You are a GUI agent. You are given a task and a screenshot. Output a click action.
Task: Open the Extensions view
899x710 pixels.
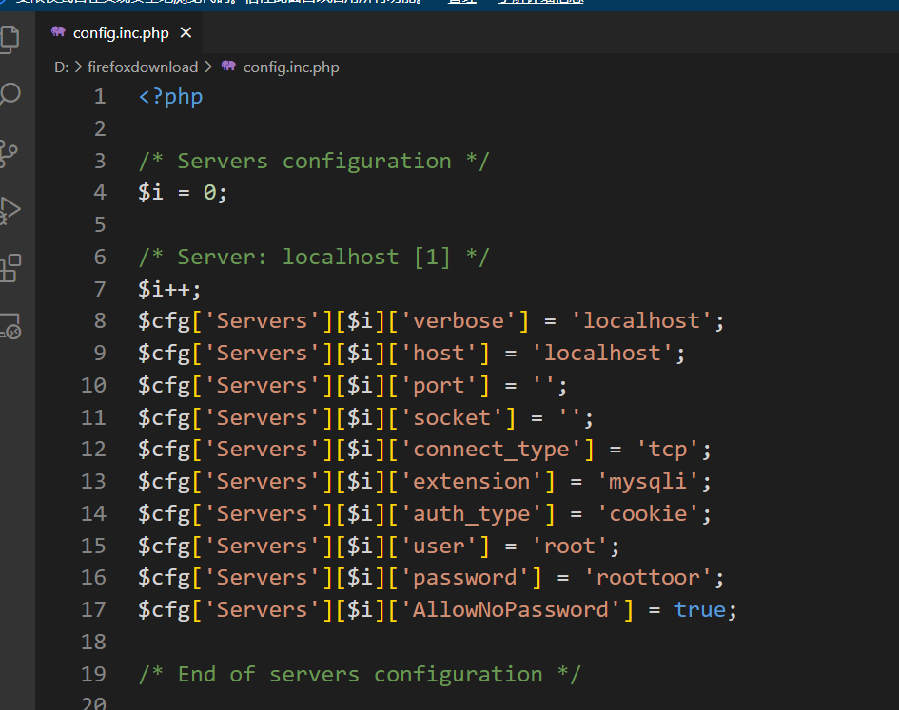[10, 268]
